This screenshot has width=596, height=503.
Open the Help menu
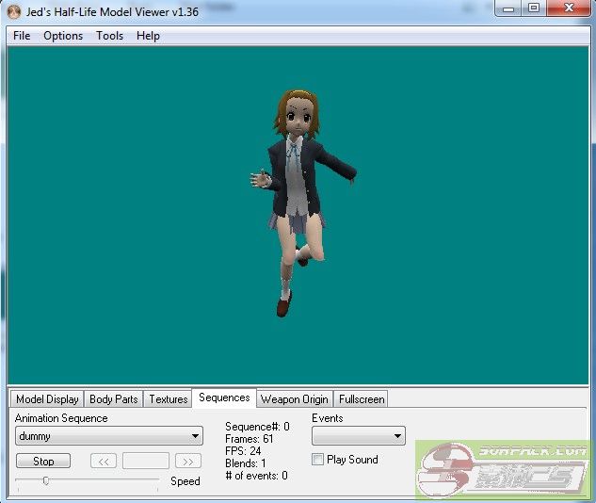pyautogui.click(x=148, y=36)
